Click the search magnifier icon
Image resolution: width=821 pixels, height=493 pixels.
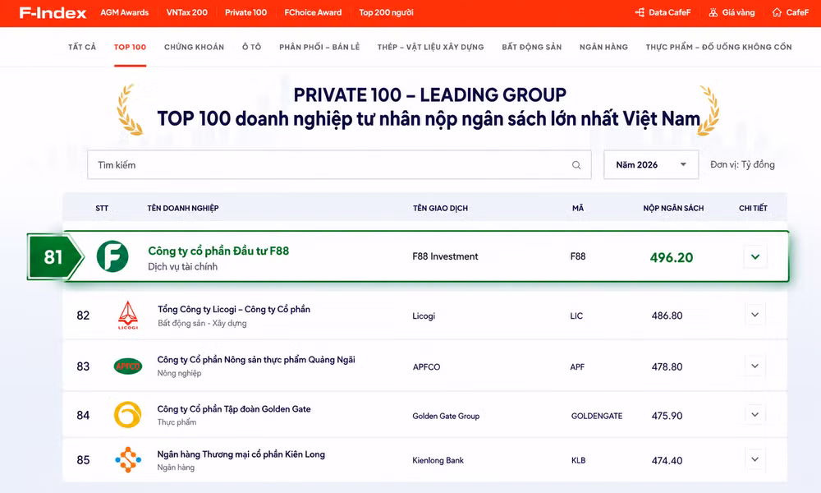tap(576, 165)
